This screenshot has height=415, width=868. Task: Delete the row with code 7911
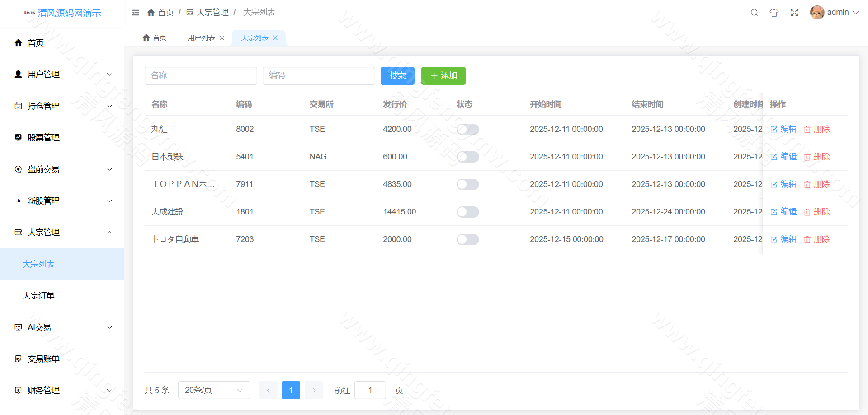[x=817, y=185]
